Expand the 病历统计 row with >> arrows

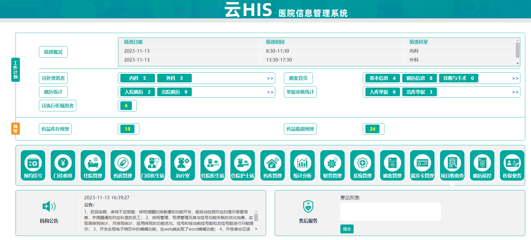(x=270, y=92)
